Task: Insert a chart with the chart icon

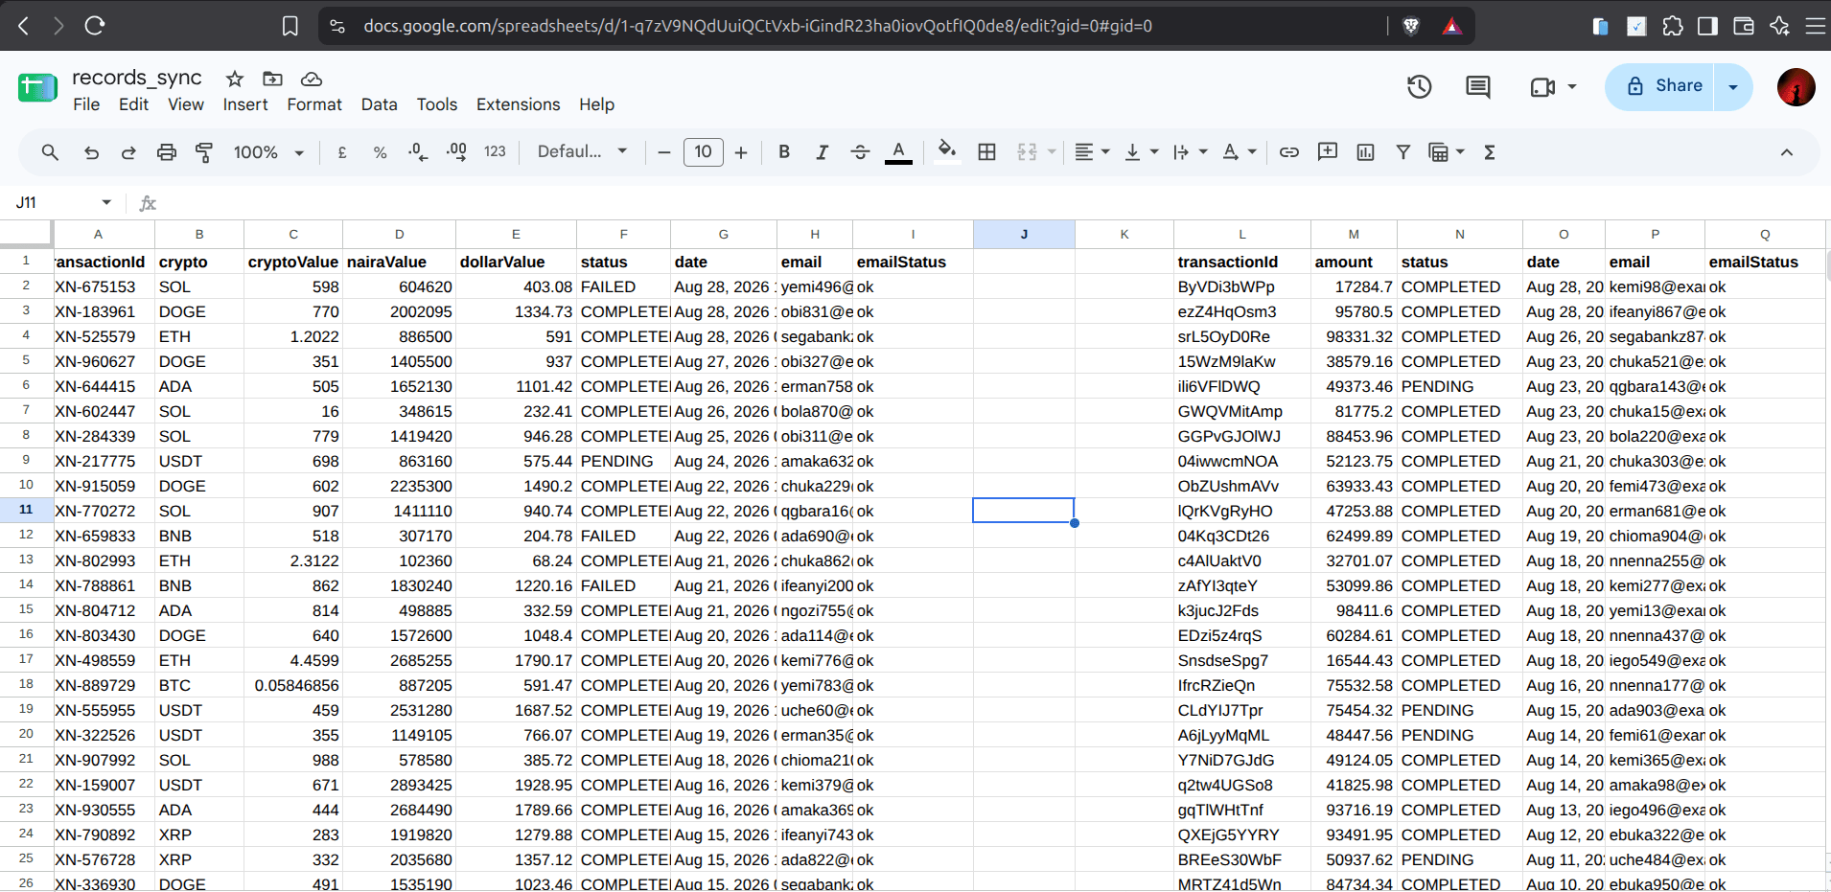Action: pyautogui.click(x=1366, y=152)
